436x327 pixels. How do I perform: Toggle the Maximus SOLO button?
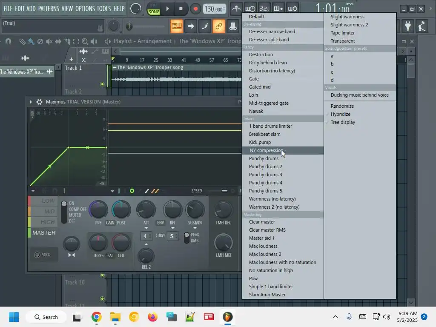click(42, 255)
